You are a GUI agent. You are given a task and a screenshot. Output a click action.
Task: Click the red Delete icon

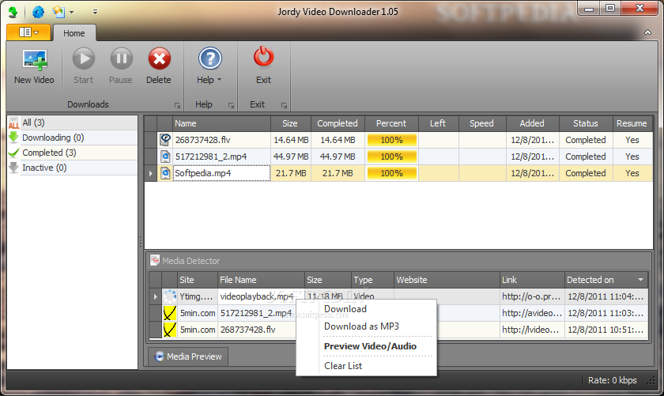[x=159, y=58]
